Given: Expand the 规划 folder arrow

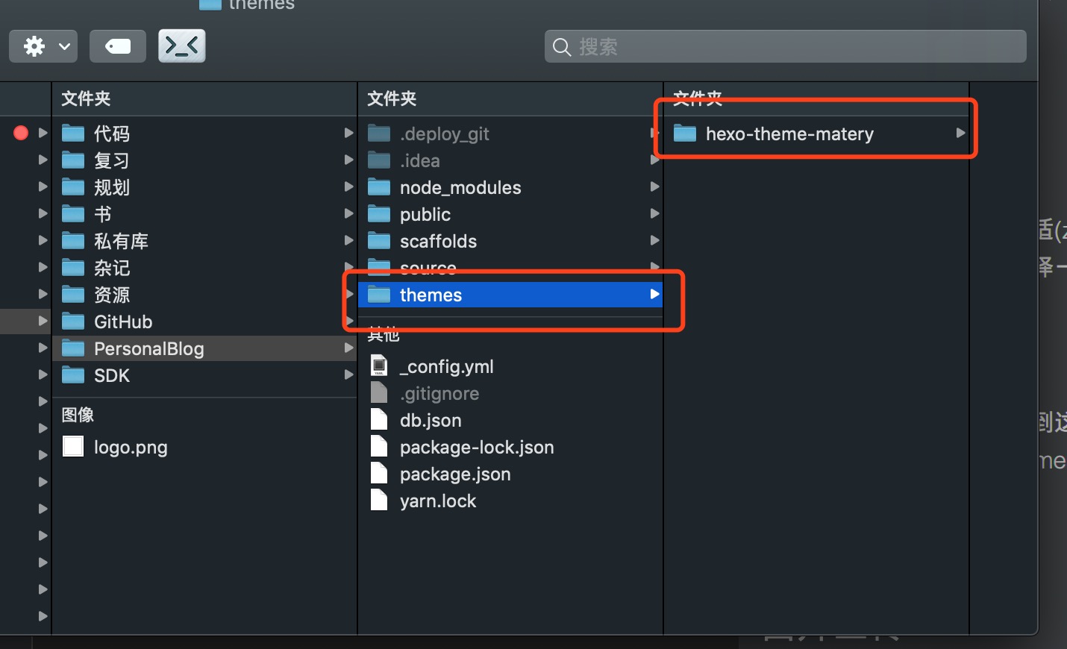Looking at the screenshot, I should [x=348, y=186].
